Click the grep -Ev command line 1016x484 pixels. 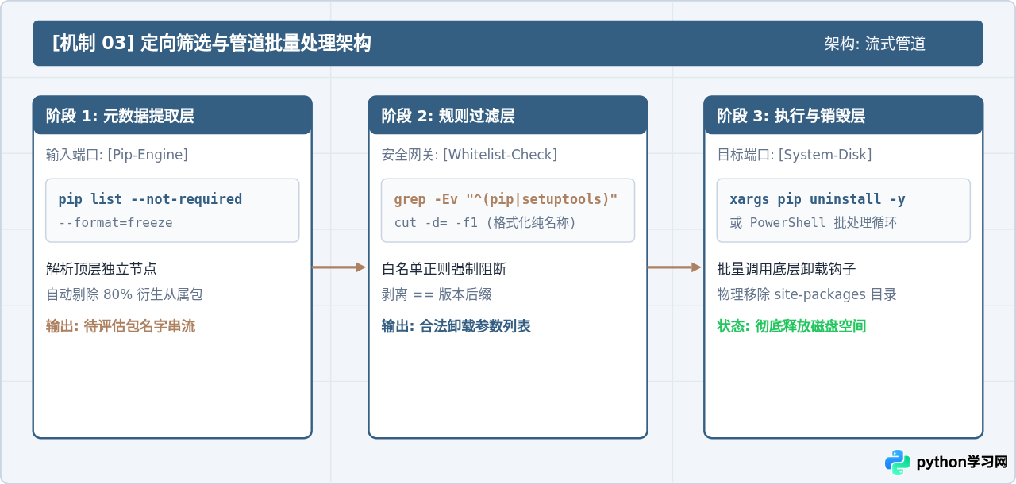point(506,199)
